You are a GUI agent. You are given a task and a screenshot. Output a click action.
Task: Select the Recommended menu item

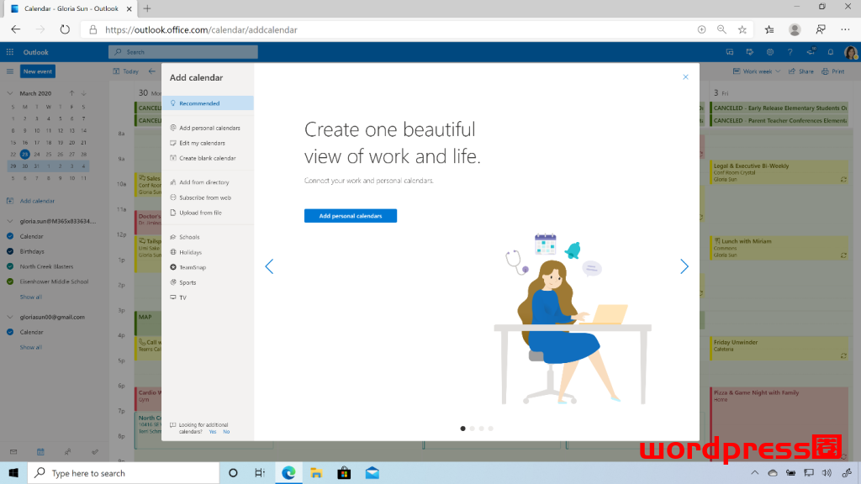coord(209,103)
